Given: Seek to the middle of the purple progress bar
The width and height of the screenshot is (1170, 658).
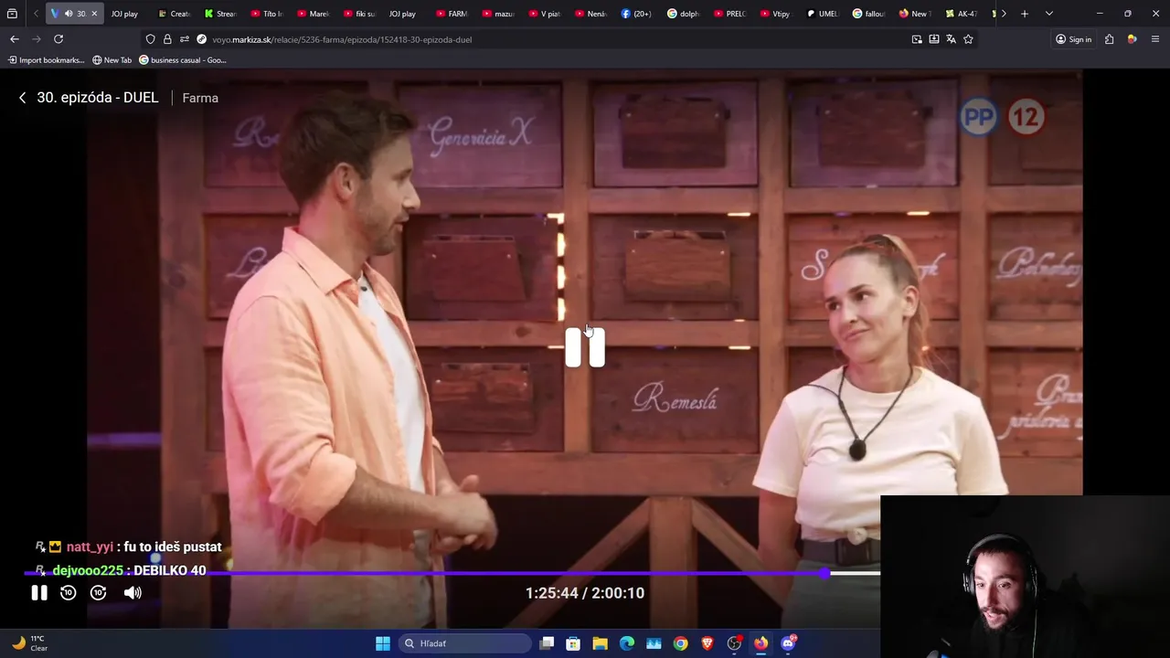Looking at the screenshot, I should click(x=425, y=573).
